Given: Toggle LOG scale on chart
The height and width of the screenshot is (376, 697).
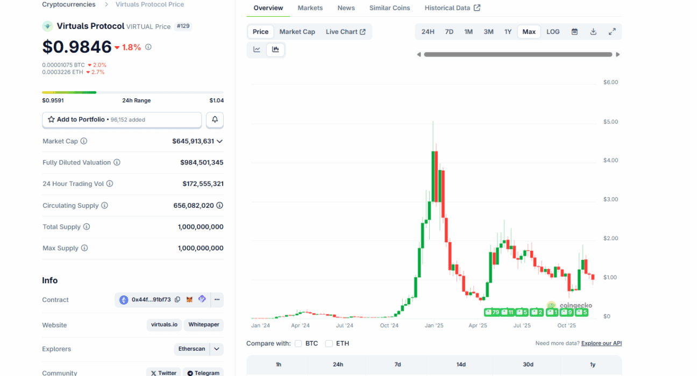Looking at the screenshot, I should (x=553, y=32).
